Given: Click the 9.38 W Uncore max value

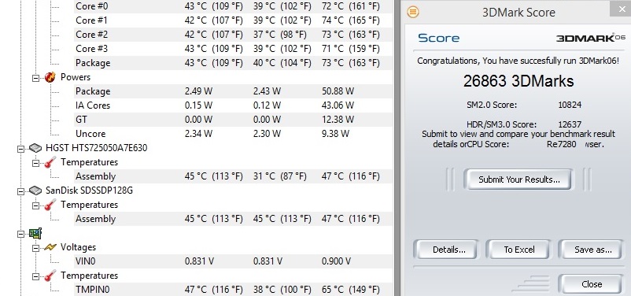Looking at the screenshot, I should [x=335, y=134].
